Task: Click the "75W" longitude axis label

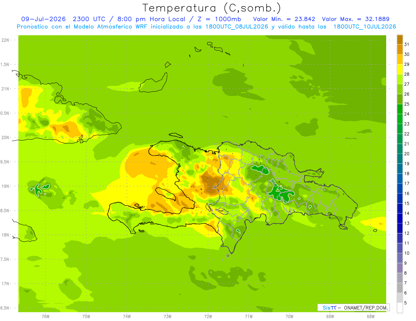Action: click(86, 316)
